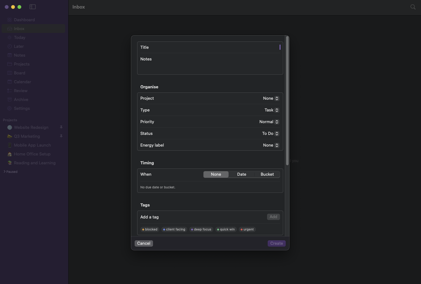Focus the Title input field
The image size is (421, 284).
pyautogui.click(x=210, y=47)
